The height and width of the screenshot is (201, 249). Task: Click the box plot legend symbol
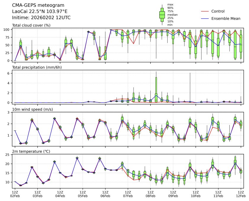click(162, 14)
